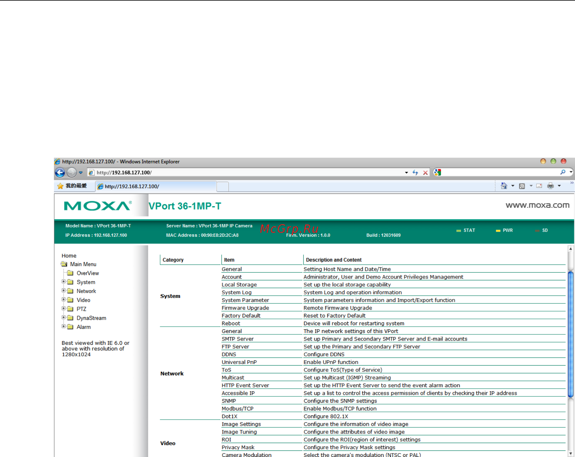Click the scrollbar down arrow
575x457 pixels.
tap(571, 454)
